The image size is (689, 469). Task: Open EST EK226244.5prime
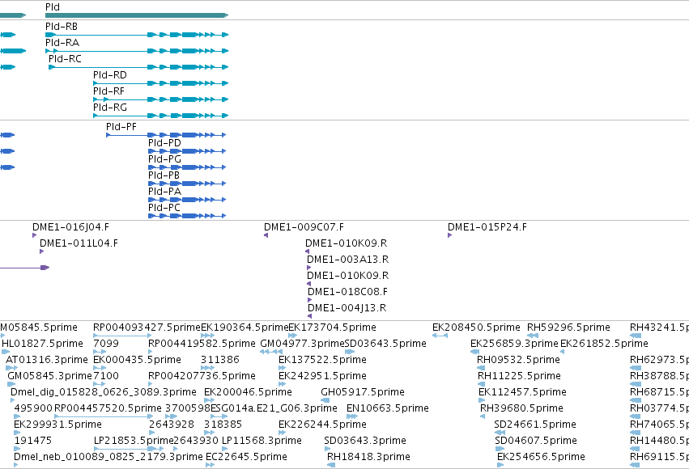(322, 425)
